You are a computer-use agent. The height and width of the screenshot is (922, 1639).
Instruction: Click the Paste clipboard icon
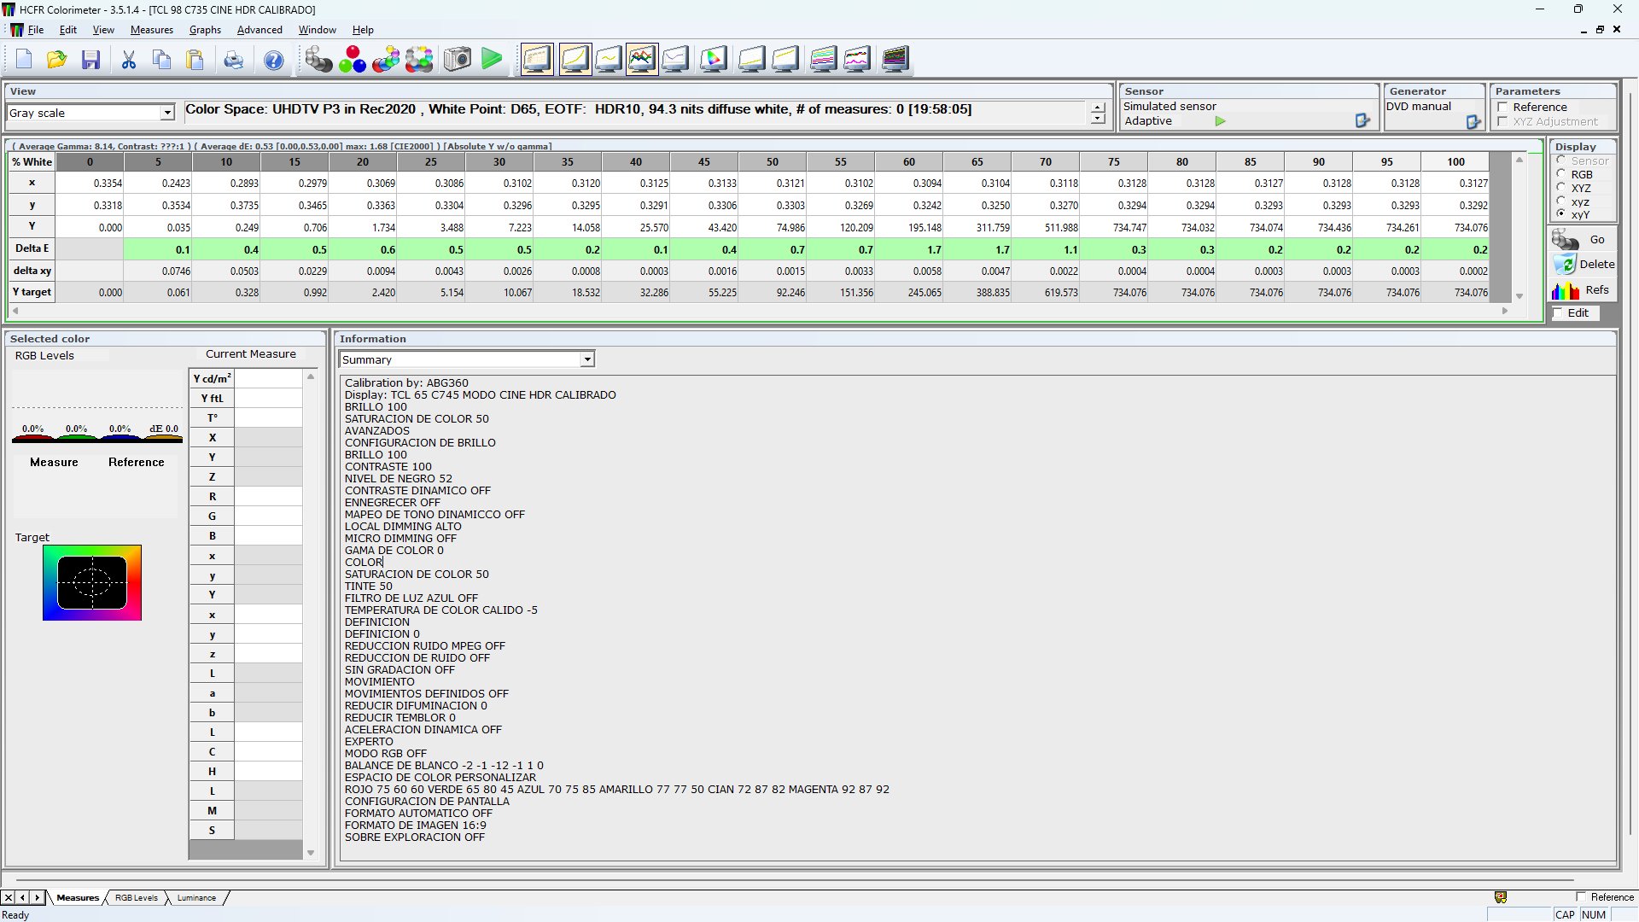195,60
